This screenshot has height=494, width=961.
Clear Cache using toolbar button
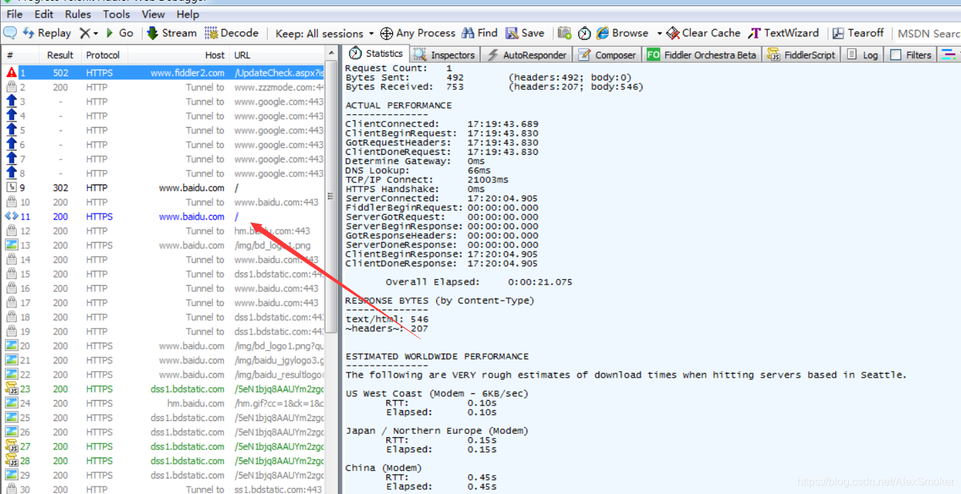pyautogui.click(x=703, y=32)
